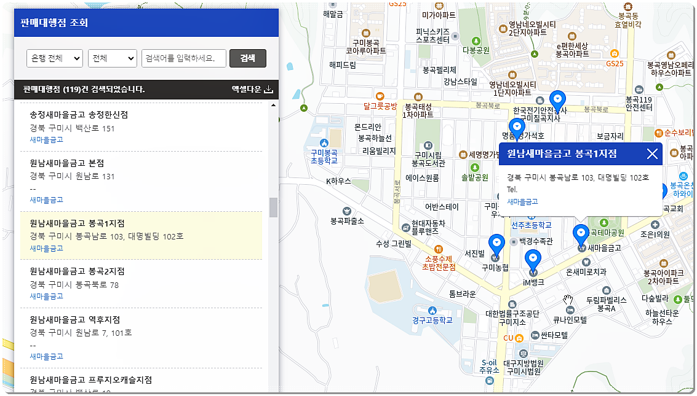Click the 대구지방법원 구미시법원 icon
The image size is (697, 396).
523,354
